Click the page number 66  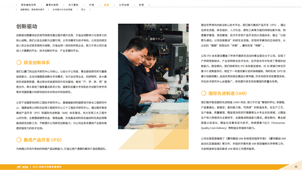[x=296, y=167]
